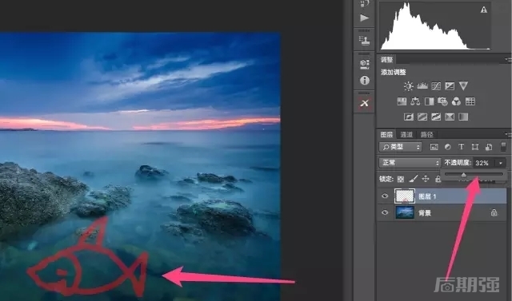
Task: Add a Brightness/Contrast adjustment
Action: click(408, 86)
